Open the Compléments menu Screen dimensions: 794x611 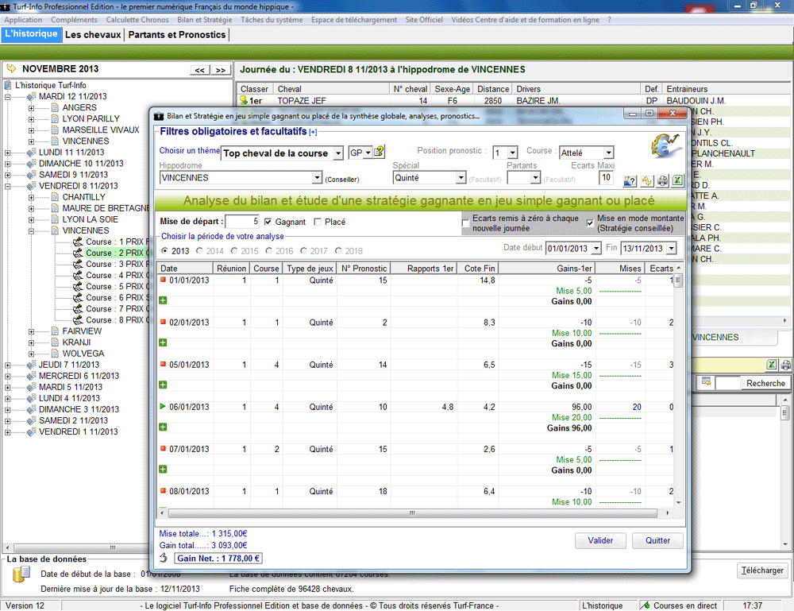(x=74, y=20)
